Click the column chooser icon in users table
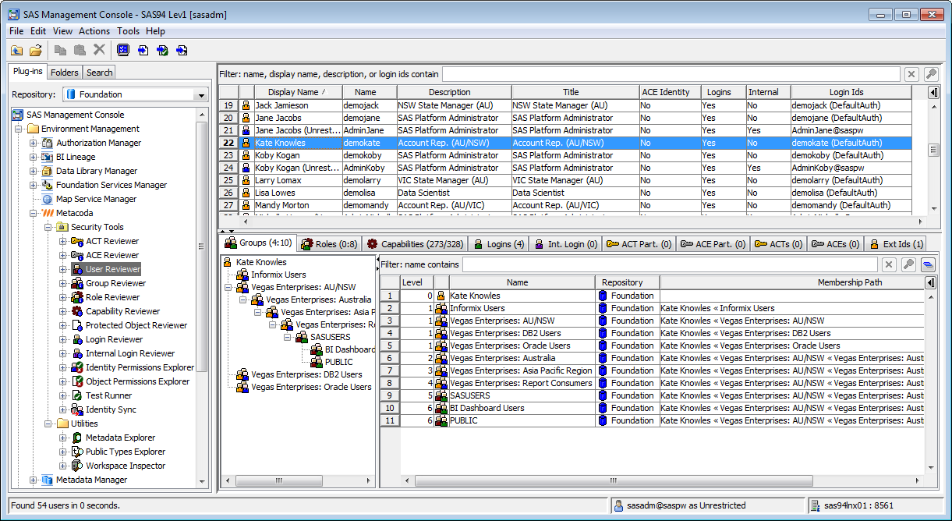Image resolution: width=952 pixels, height=521 pixels. tap(933, 92)
